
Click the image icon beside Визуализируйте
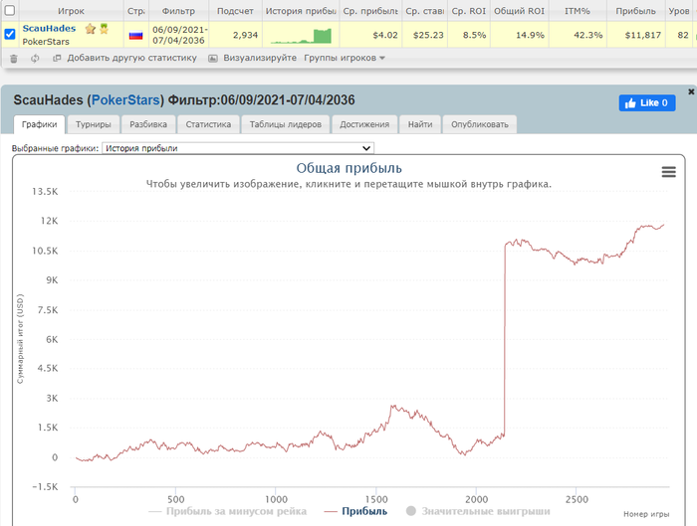[x=213, y=58]
